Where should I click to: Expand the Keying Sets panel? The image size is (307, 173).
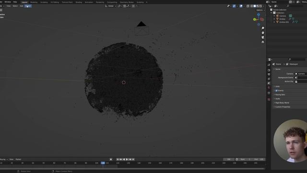pos(280,95)
